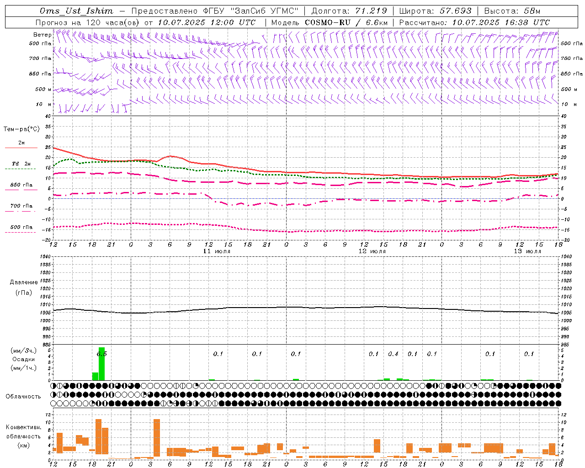Click the Ветер panel label
Screen dimensions: 585x468
(42, 35)
